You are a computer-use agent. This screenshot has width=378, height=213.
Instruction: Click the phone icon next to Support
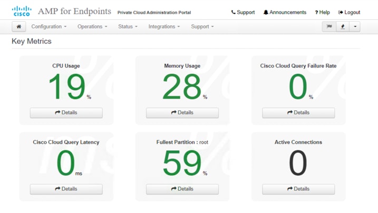tap(233, 12)
